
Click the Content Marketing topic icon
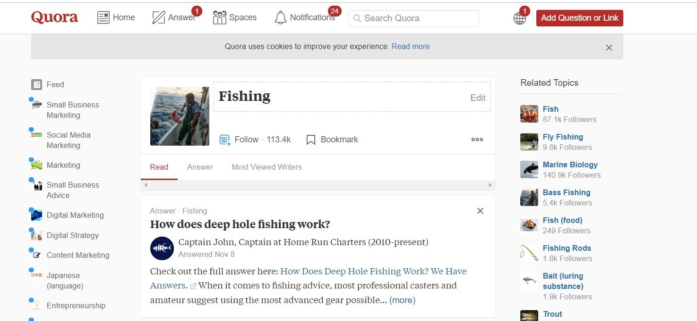[37, 255]
